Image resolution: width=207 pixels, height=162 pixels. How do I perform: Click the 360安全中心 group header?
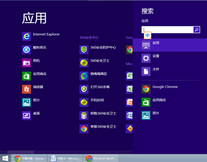[x=89, y=37]
